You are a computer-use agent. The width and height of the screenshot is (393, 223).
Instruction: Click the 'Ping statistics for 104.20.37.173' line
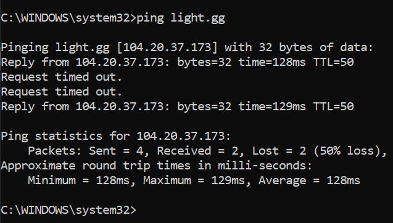pyautogui.click(x=115, y=136)
